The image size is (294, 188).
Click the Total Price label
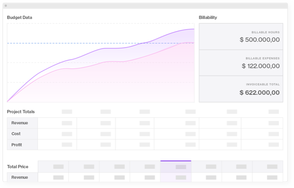pos(18,167)
